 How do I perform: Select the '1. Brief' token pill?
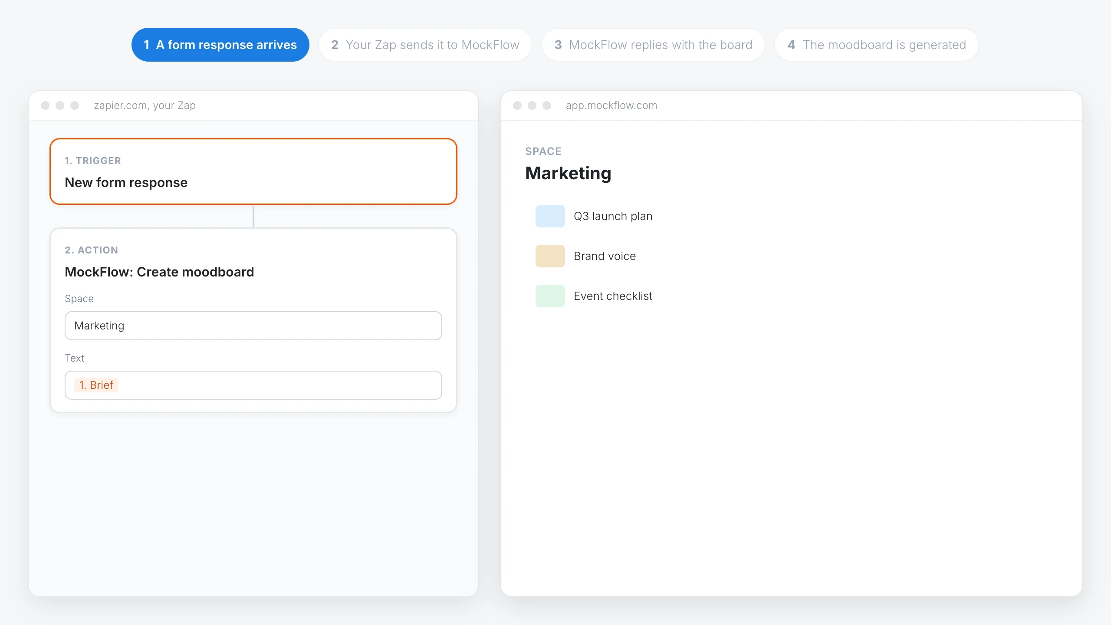[96, 385]
